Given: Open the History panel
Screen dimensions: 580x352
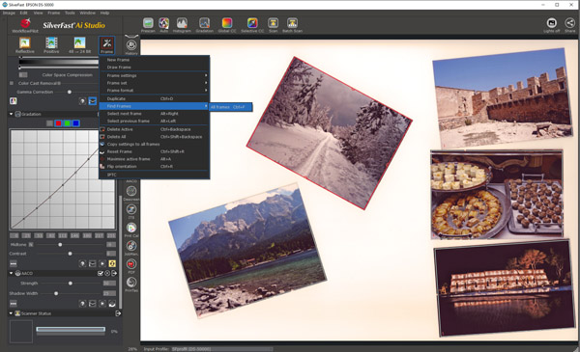Looking at the screenshot, I should tap(131, 47).
